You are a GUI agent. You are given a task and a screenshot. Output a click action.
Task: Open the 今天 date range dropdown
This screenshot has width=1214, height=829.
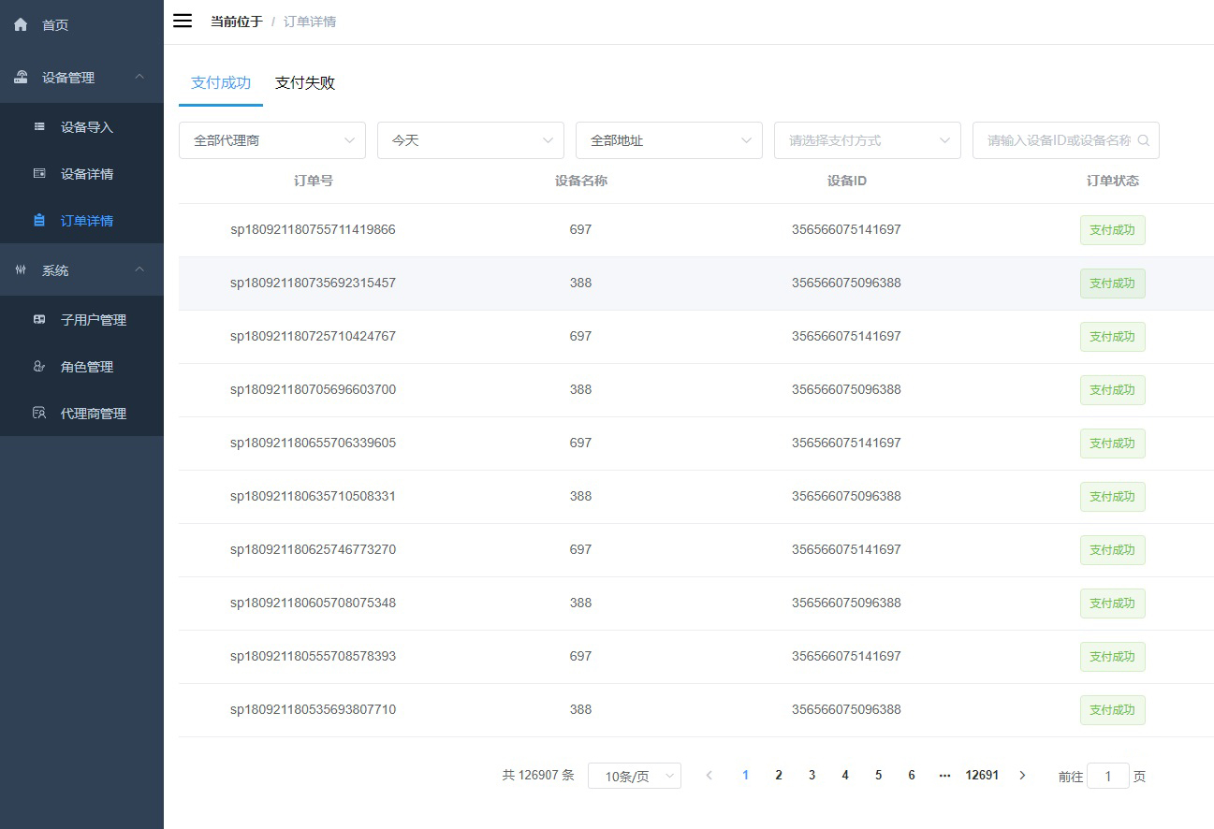tap(470, 140)
